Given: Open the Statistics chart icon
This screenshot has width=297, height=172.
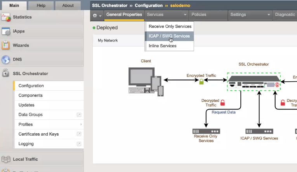Looking at the screenshot, I should (x=6, y=17).
